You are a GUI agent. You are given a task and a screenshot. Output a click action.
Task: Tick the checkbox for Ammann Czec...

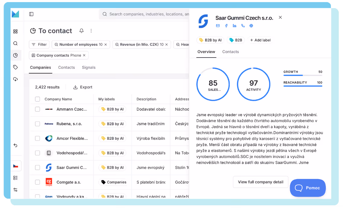click(37, 109)
